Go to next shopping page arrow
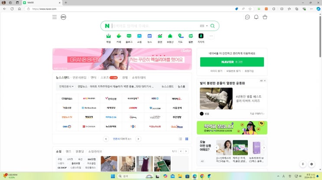This screenshot has height=180, width=322. tap(186, 151)
